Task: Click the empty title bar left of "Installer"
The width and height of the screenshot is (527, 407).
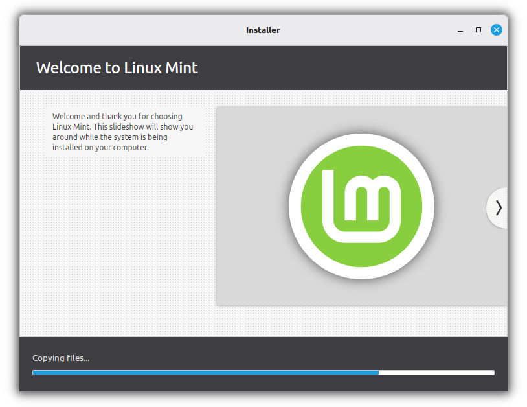Action: pyautogui.click(x=129, y=30)
